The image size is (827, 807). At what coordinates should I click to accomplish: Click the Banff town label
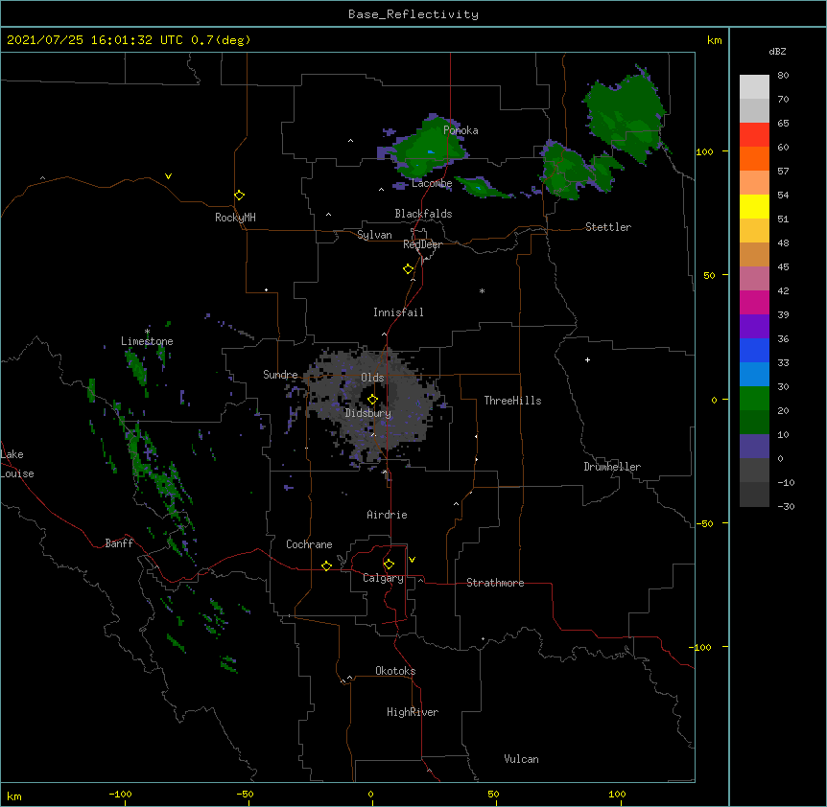click(x=119, y=543)
